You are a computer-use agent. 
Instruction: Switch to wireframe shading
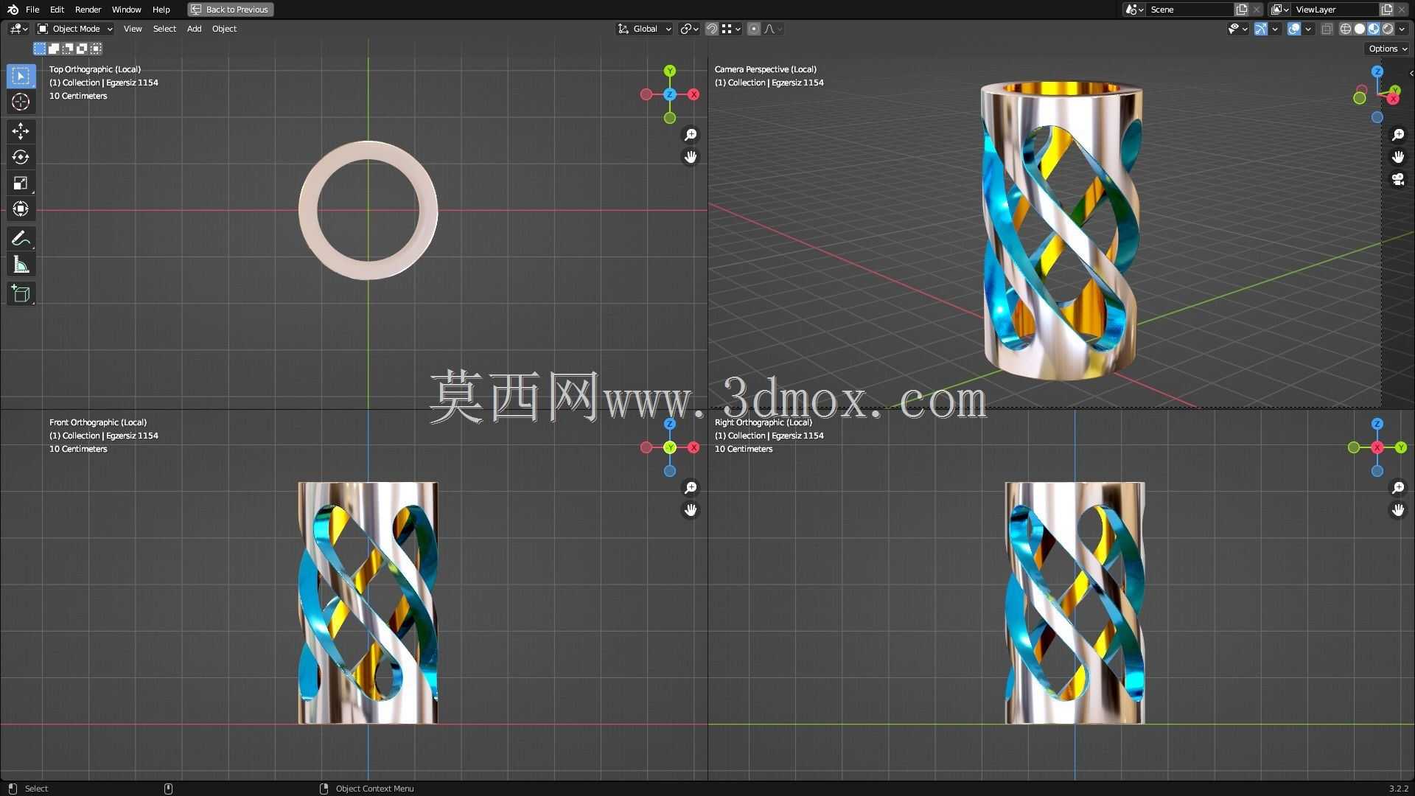point(1345,29)
